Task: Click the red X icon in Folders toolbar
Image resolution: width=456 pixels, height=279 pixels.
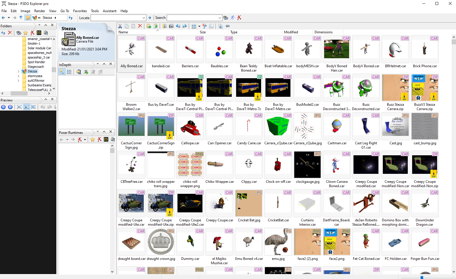Action: [x=10, y=33]
